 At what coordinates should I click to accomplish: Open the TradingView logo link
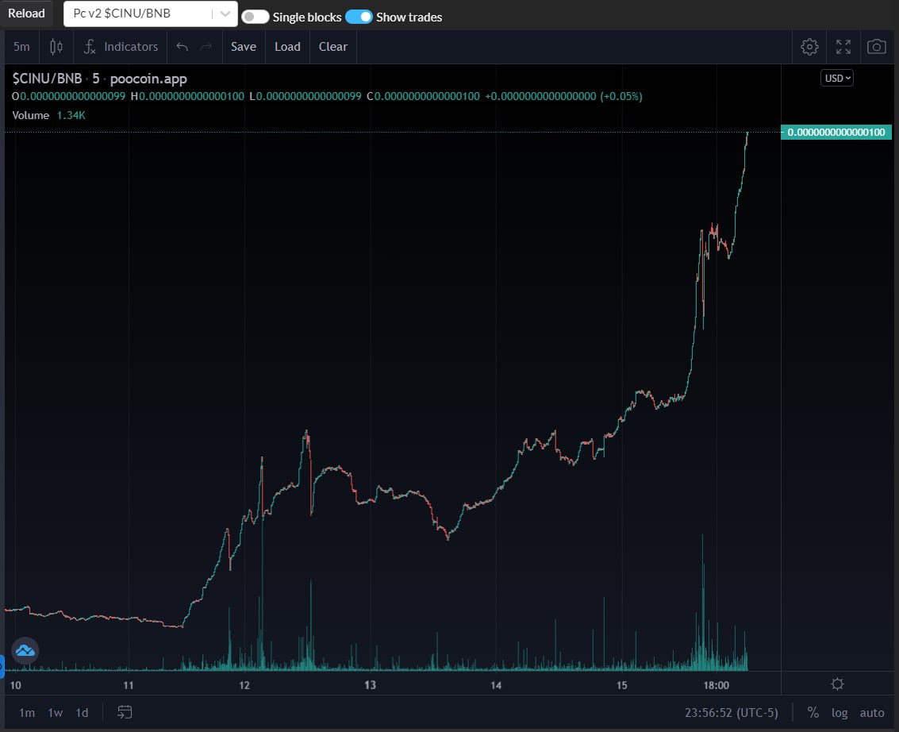(25, 650)
